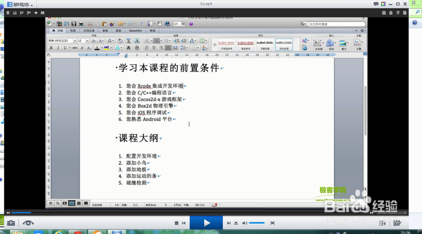Screen dimensions: 422x234
Task: Click the Undo arrow icon
Action: point(121,24)
